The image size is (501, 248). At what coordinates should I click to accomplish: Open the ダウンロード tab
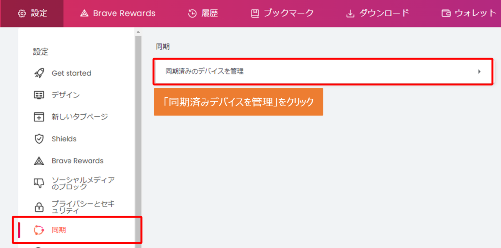(x=378, y=13)
